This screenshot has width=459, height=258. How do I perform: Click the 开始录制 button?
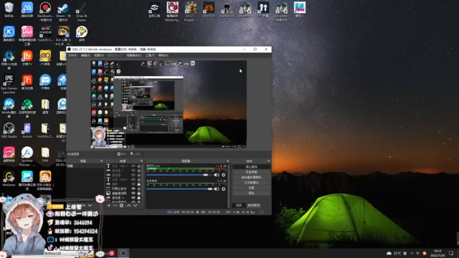click(251, 172)
